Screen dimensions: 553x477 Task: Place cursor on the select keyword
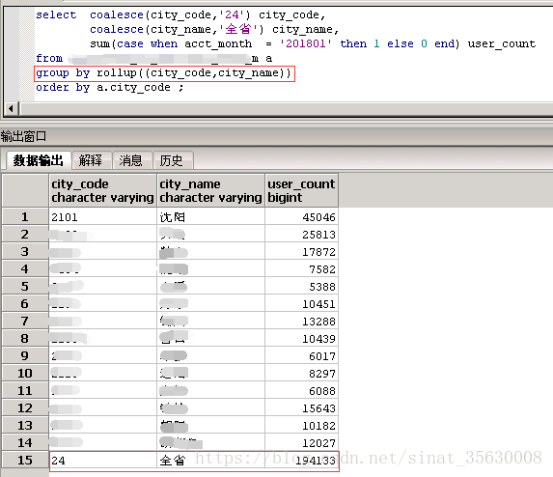56,14
